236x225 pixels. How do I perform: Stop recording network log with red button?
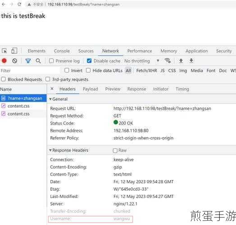4,61
